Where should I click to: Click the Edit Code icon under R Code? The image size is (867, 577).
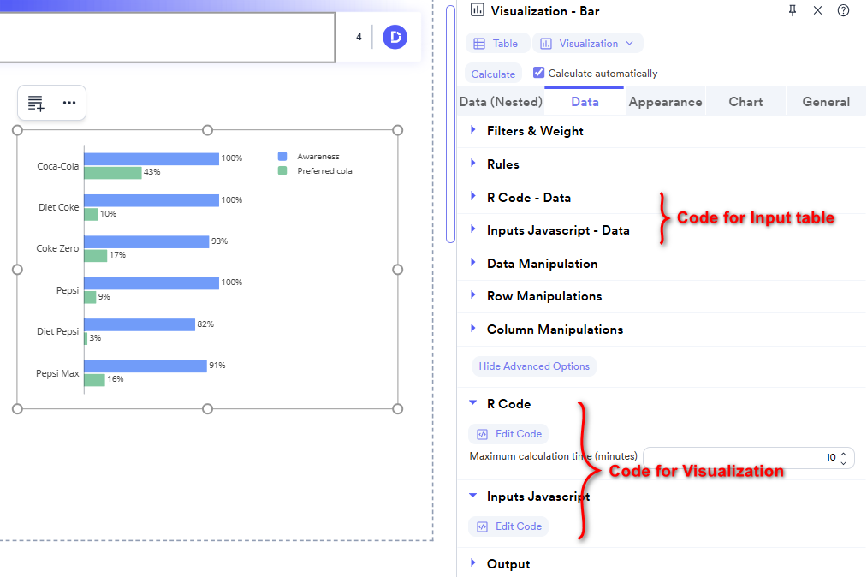(484, 434)
